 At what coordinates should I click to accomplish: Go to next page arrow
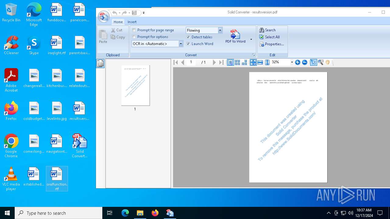coord(214,62)
